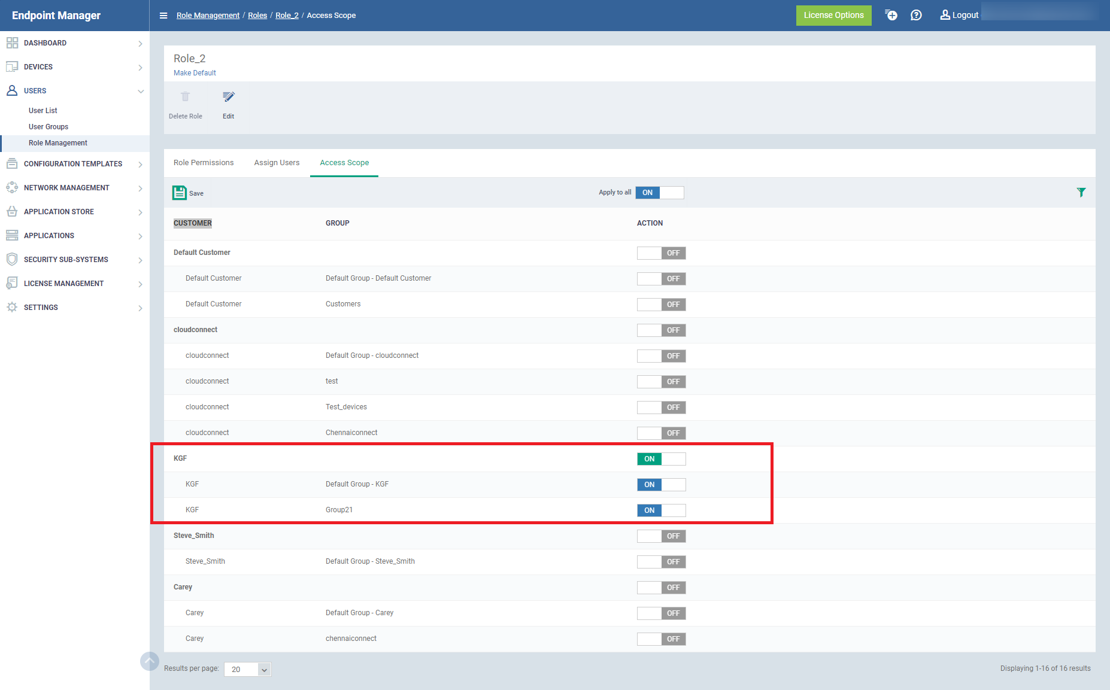The height and width of the screenshot is (690, 1110).
Task: Toggle the Customers group switch
Action: [662, 305]
